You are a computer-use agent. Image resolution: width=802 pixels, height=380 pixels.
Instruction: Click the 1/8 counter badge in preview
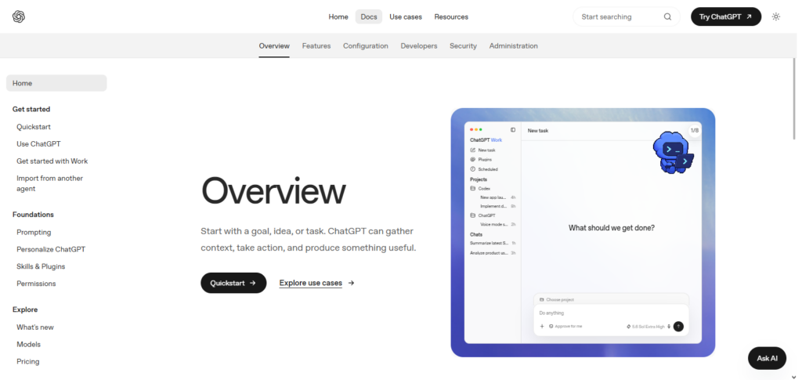point(694,130)
